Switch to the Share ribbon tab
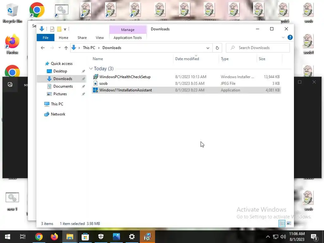 [82, 38]
